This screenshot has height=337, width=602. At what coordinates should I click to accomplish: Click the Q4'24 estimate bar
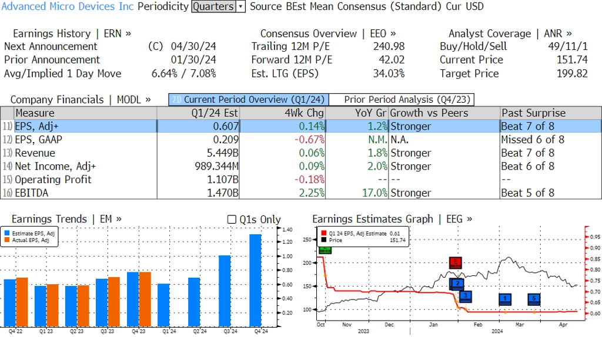255,280
